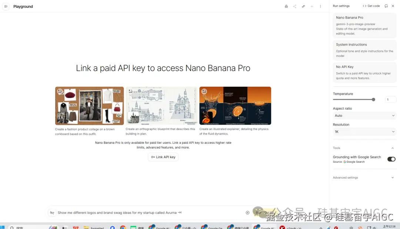Viewport: 400px width, 229px height.
Task: Reset run settings to defaults icon
Action: click(386, 6)
